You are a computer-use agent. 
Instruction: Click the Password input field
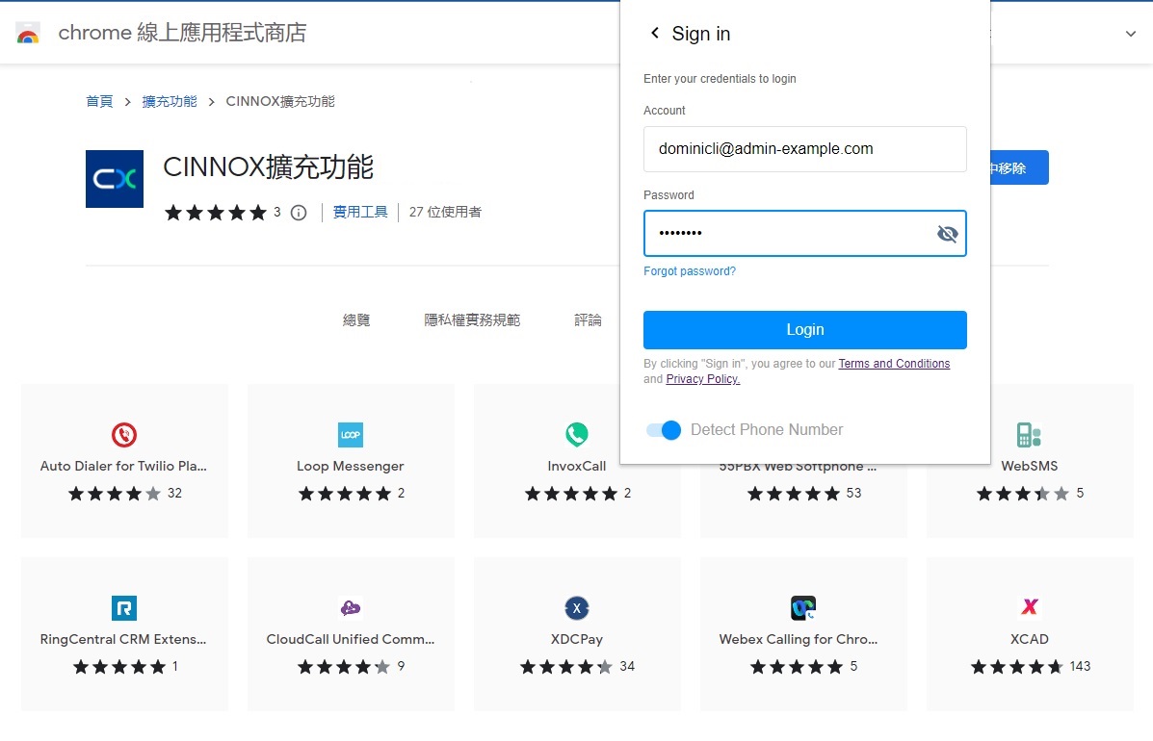(804, 234)
